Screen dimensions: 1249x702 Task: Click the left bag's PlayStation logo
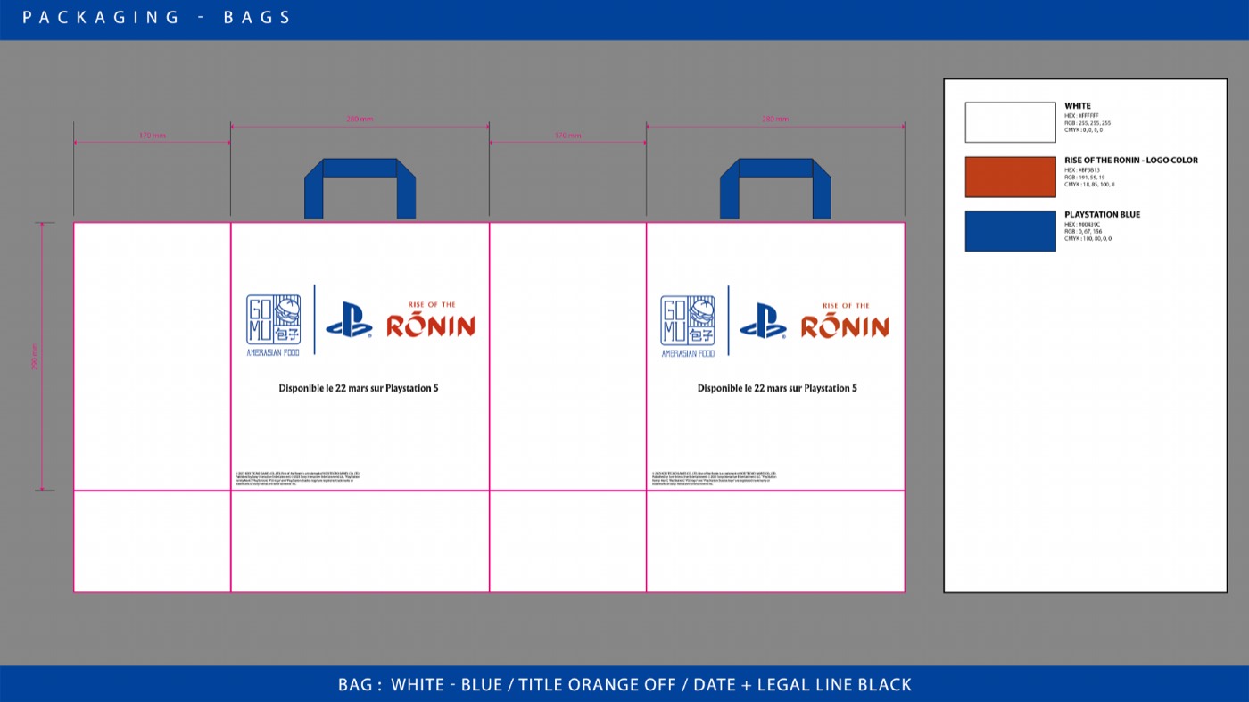pyautogui.click(x=349, y=320)
